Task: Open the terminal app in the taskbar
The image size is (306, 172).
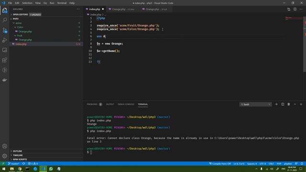Action: (28, 169)
